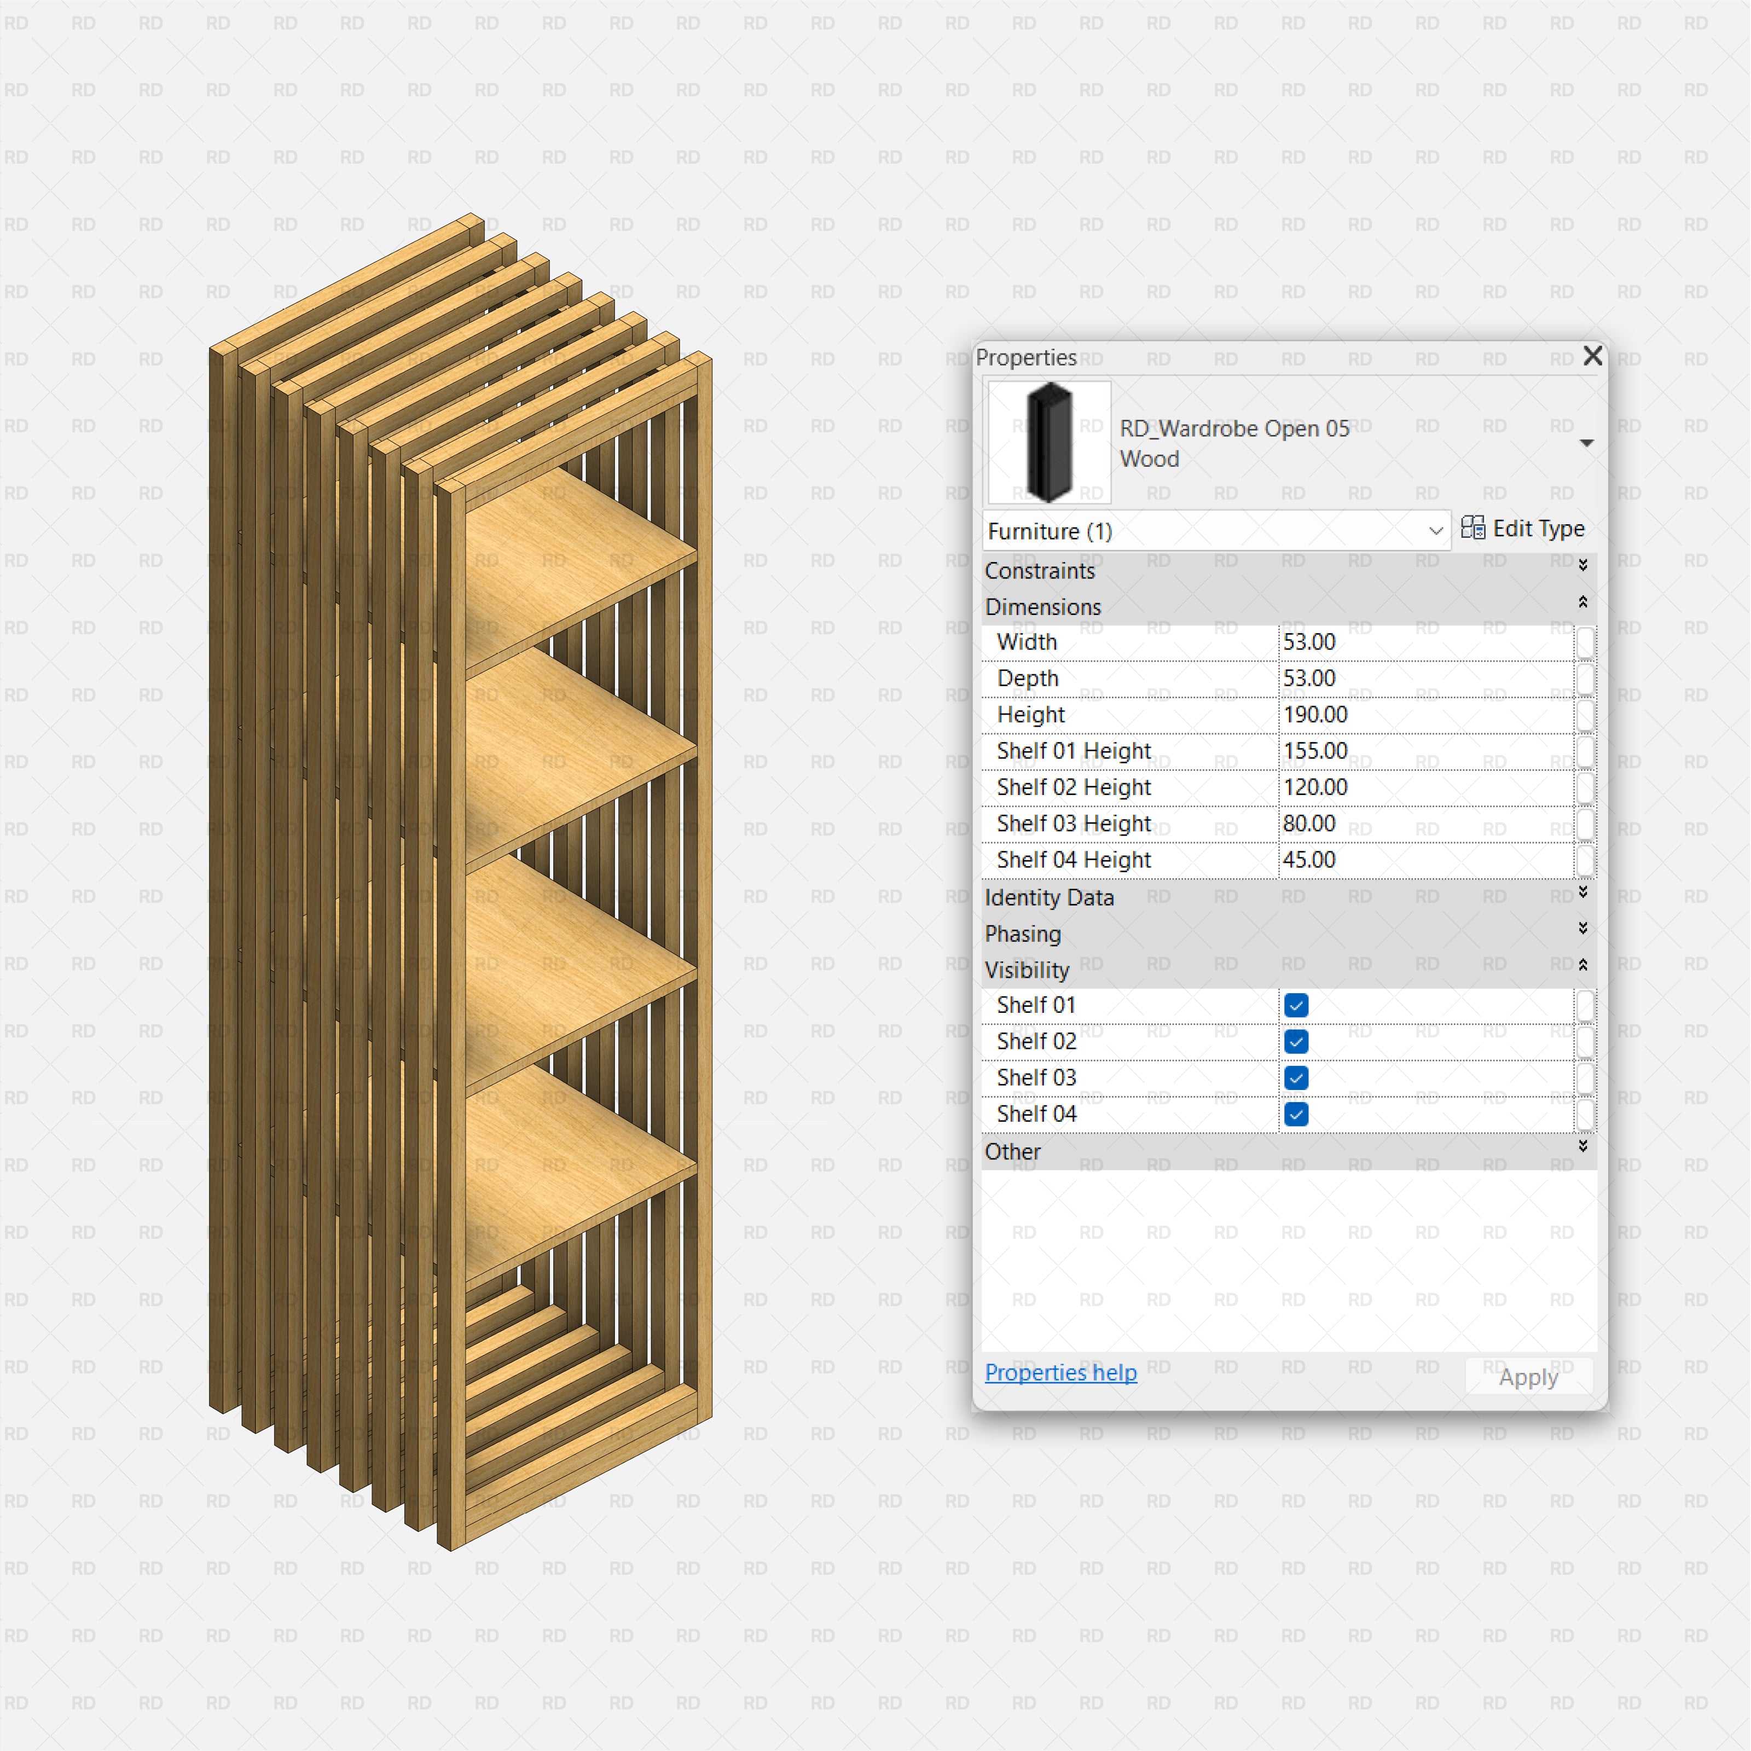Disable Shelf 03 visibility
The width and height of the screenshot is (1751, 1751).
click(x=1295, y=1077)
